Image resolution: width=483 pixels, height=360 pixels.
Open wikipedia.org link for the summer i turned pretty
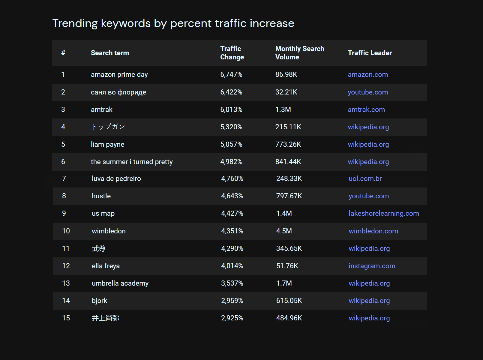point(368,162)
